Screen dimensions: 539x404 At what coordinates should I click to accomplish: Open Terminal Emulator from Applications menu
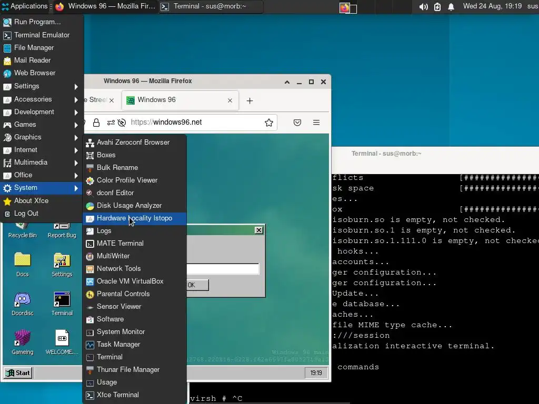coord(41,35)
